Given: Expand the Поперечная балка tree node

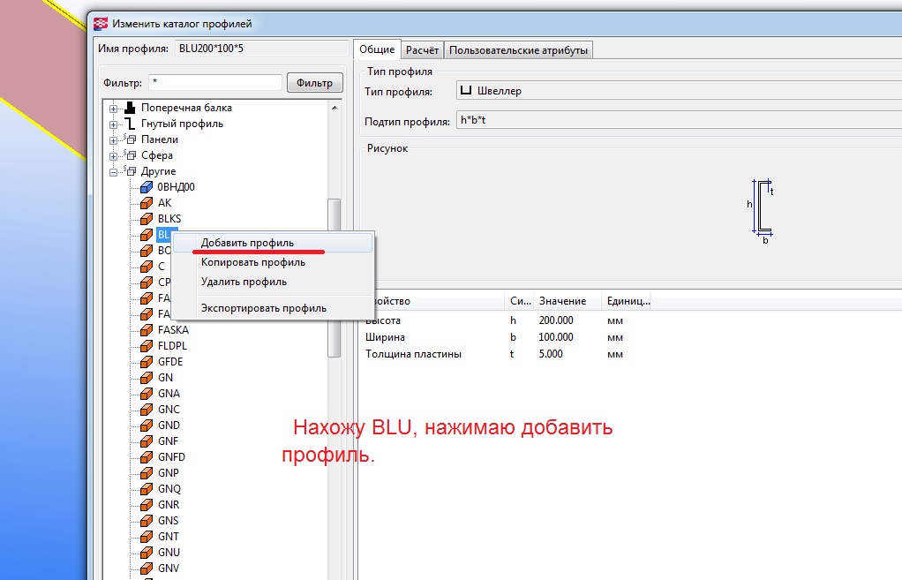Looking at the screenshot, I should (114, 109).
